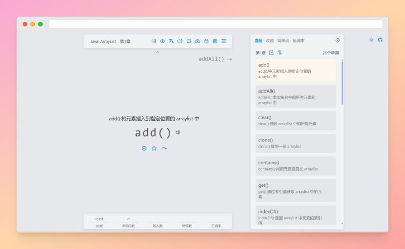Select the indexOf() item in the word list
This screenshot has height=249, width=405.
296,215
